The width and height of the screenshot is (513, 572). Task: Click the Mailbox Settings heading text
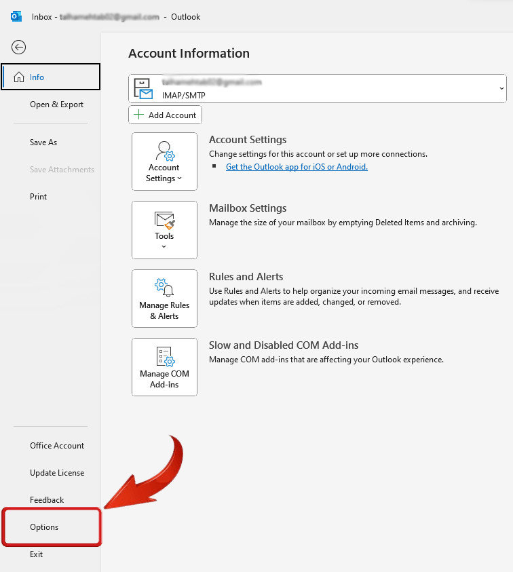click(248, 208)
